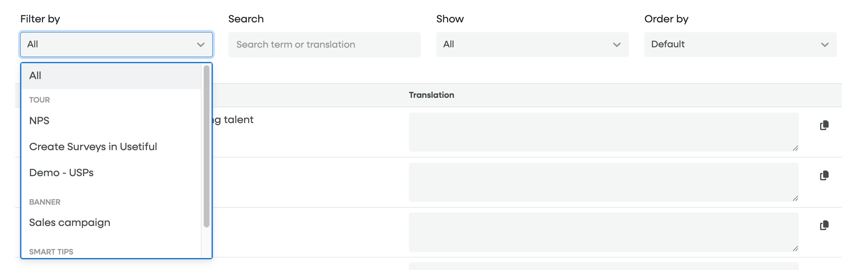Click the filter list scrollbar thumb
The width and height of the screenshot is (861, 270).
pyautogui.click(x=207, y=146)
